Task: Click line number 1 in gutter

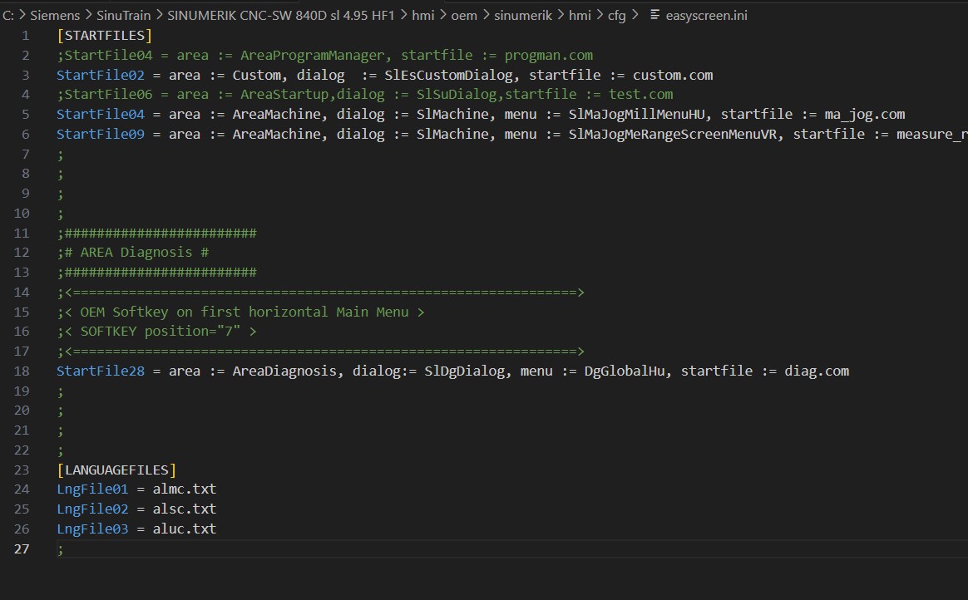Action: [25, 36]
